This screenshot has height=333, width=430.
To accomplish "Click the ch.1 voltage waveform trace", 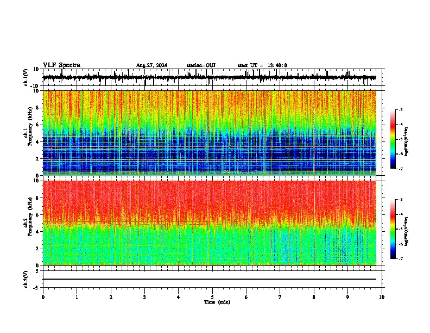I will click(x=210, y=77).
